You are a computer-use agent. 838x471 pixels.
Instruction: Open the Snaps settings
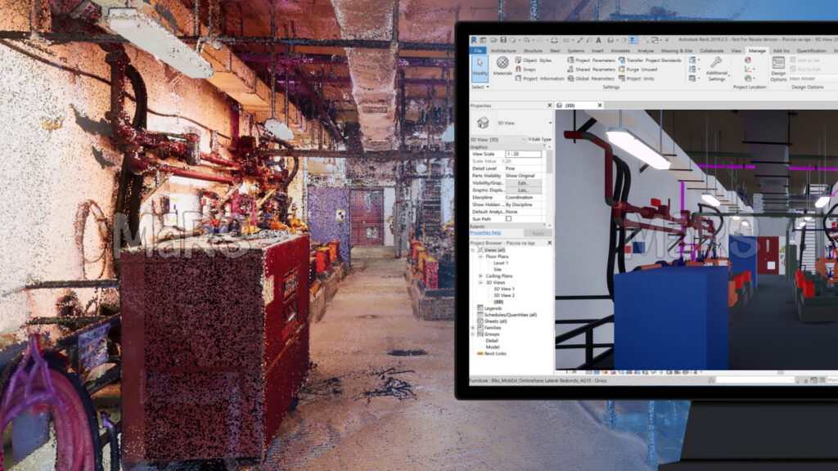(x=525, y=70)
